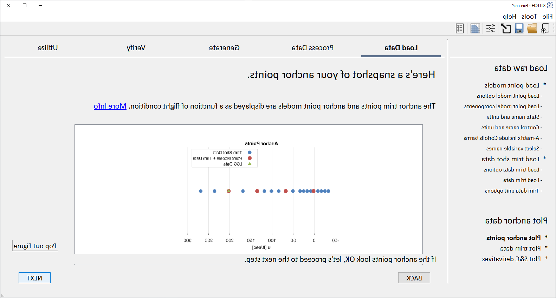Select 'Plot trim data' sidebar item
556x298 pixels.
click(521, 248)
